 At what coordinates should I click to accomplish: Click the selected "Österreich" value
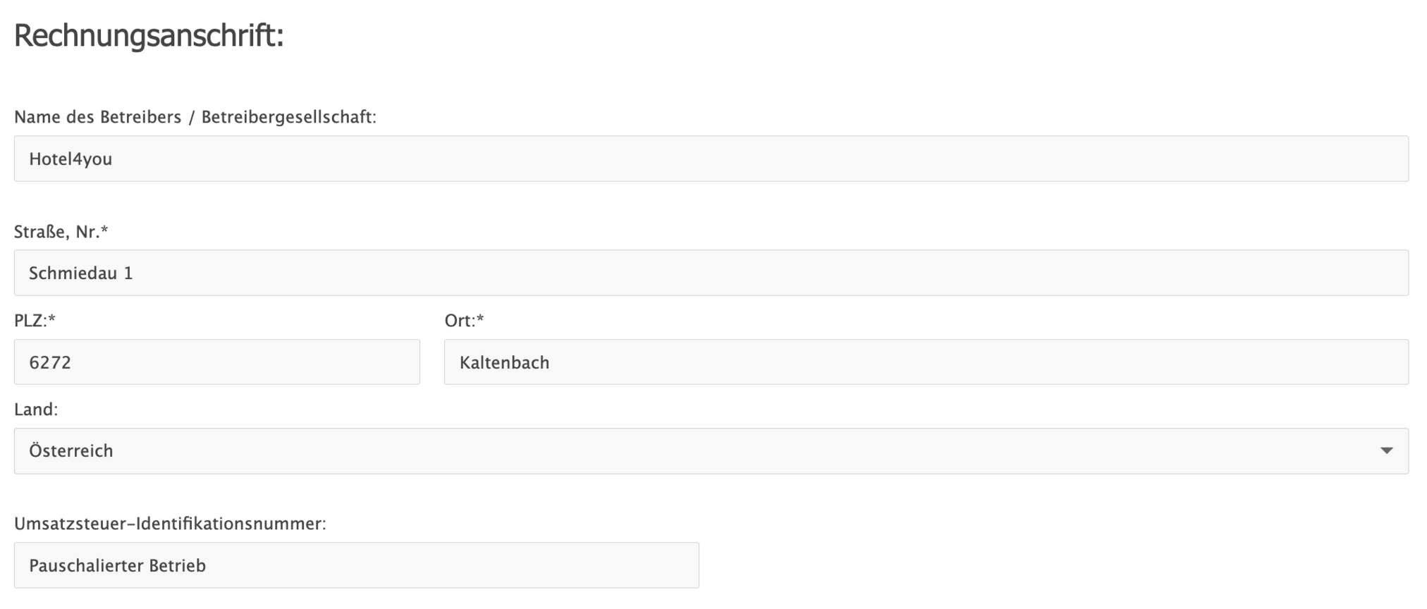[71, 451]
